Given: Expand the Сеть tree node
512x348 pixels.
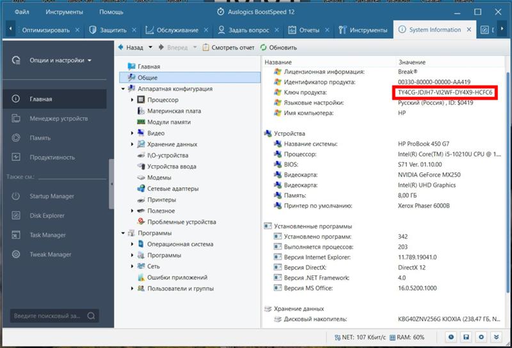Looking at the screenshot, I should click(132, 266).
